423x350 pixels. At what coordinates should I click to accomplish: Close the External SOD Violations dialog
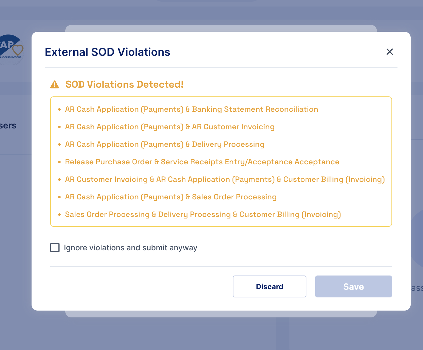coord(390,52)
